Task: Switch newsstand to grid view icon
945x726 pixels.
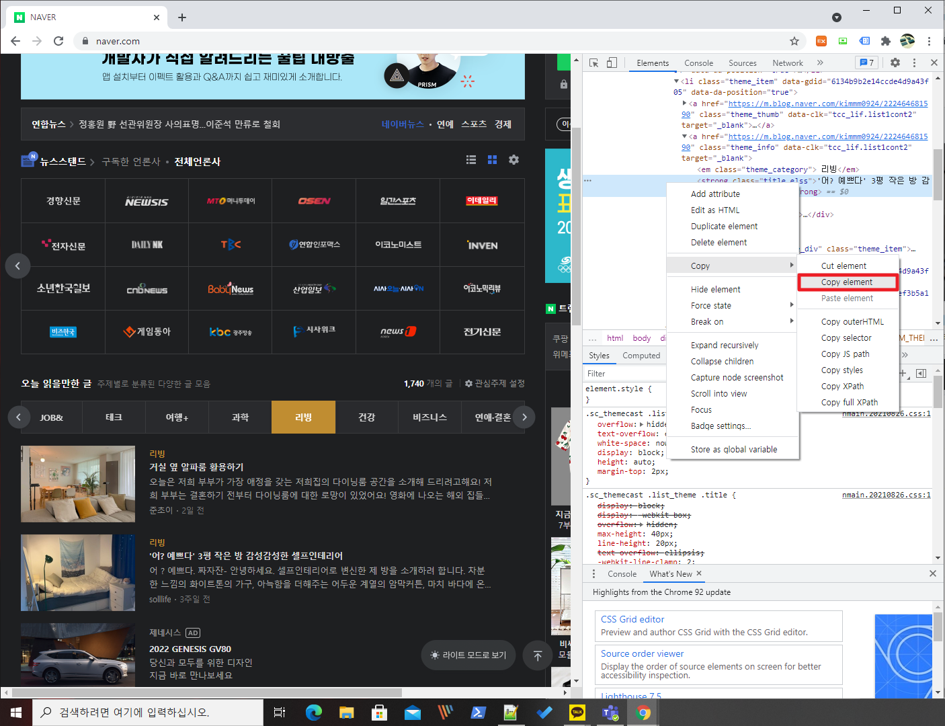Action: (x=493, y=160)
